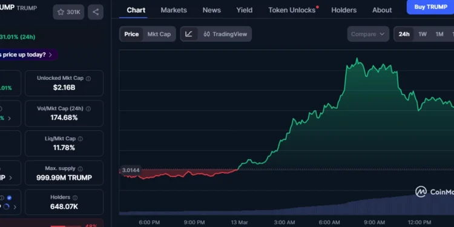Image resolution: width=454 pixels, height=227 pixels.
Task: Switch chart to Mkt Cap
Action: (159, 34)
